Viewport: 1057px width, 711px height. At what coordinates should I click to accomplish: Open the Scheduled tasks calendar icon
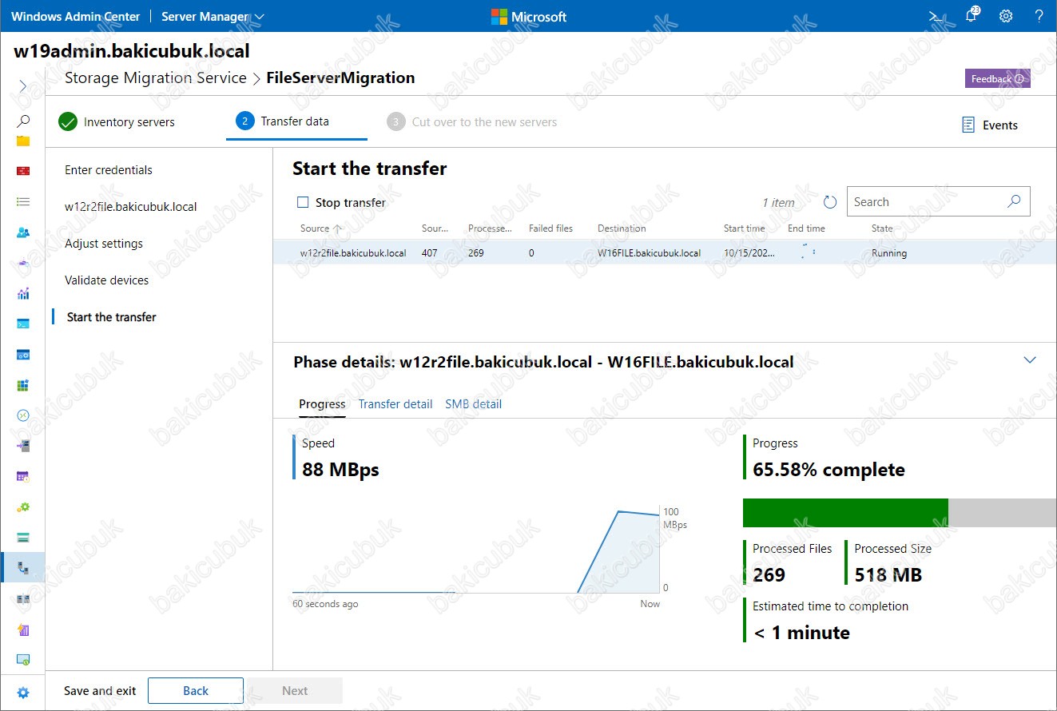(23, 476)
